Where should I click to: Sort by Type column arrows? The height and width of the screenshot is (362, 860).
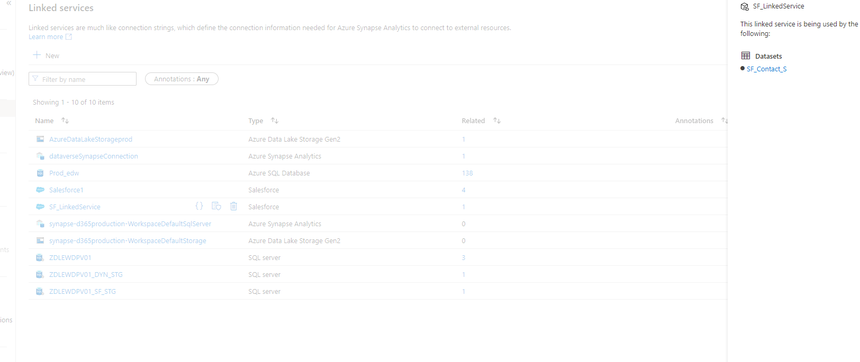tap(275, 120)
